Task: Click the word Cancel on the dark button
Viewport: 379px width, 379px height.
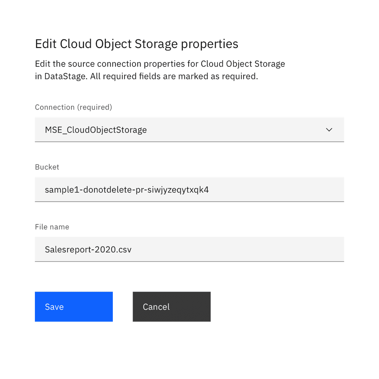Action: click(x=156, y=307)
